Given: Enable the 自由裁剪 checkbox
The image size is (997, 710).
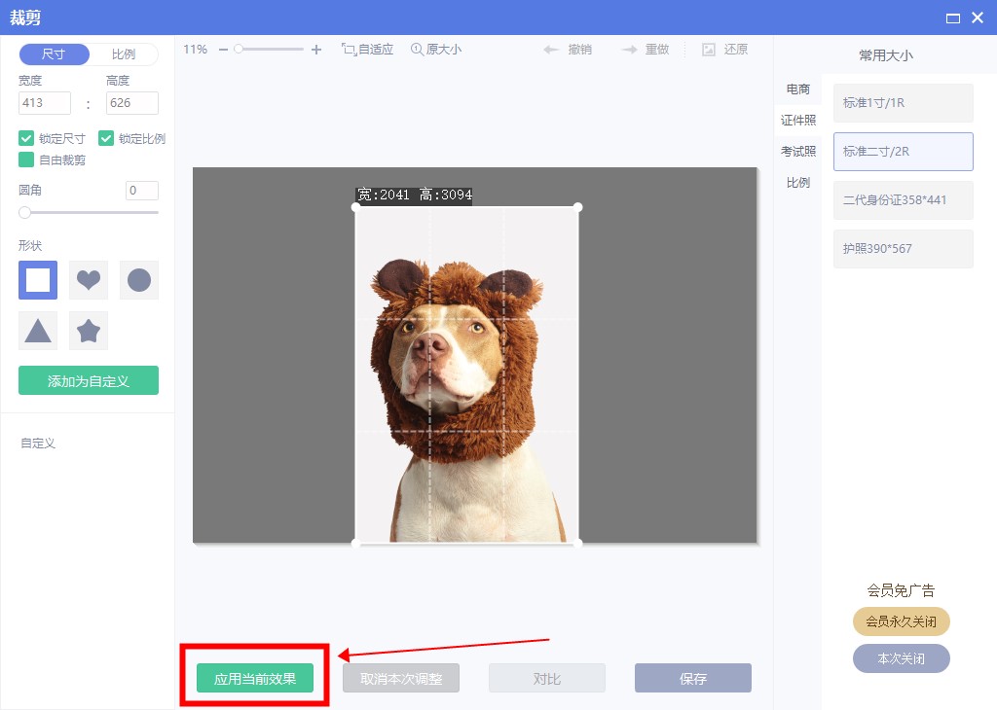Looking at the screenshot, I should click(26, 160).
